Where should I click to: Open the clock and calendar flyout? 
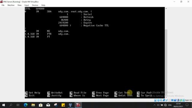[178, 105]
